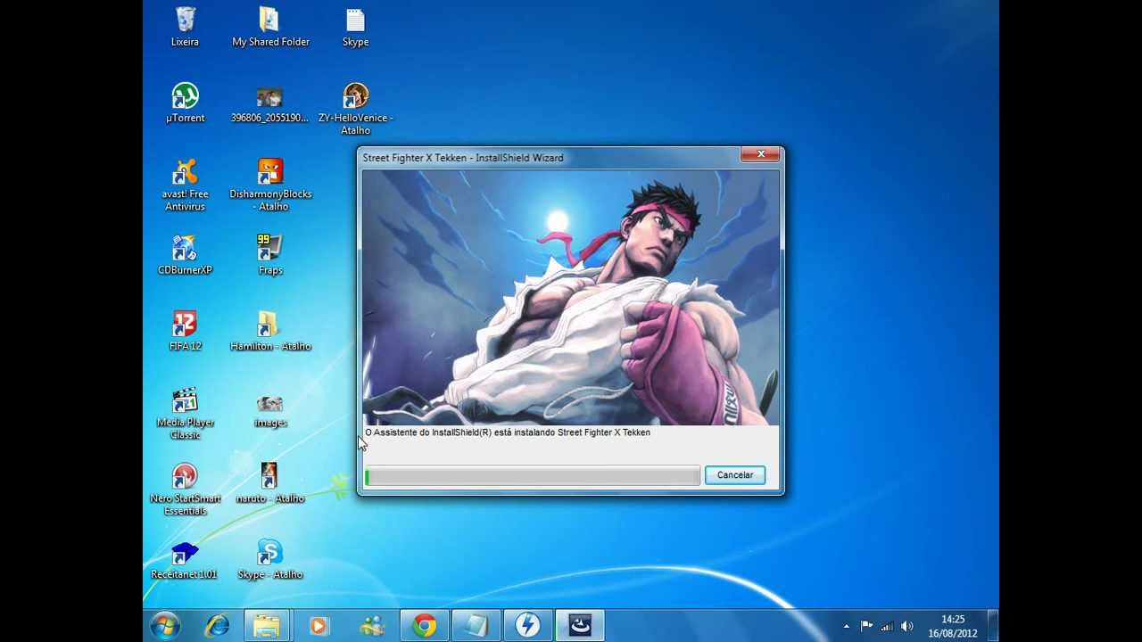Open network signal tray icon
Image resolution: width=1142 pixels, height=642 pixels.
(x=887, y=626)
